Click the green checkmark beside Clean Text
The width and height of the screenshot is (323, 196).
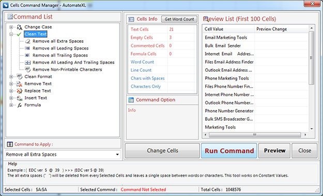tap(19, 34)
